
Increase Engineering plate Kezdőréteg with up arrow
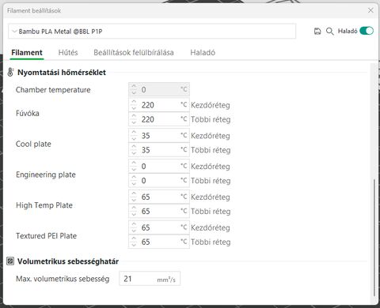(134, 163)
